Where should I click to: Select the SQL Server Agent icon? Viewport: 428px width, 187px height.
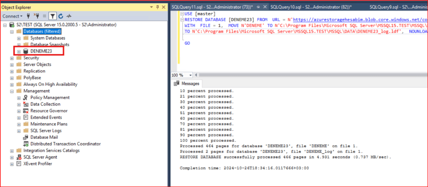[19, 157]
